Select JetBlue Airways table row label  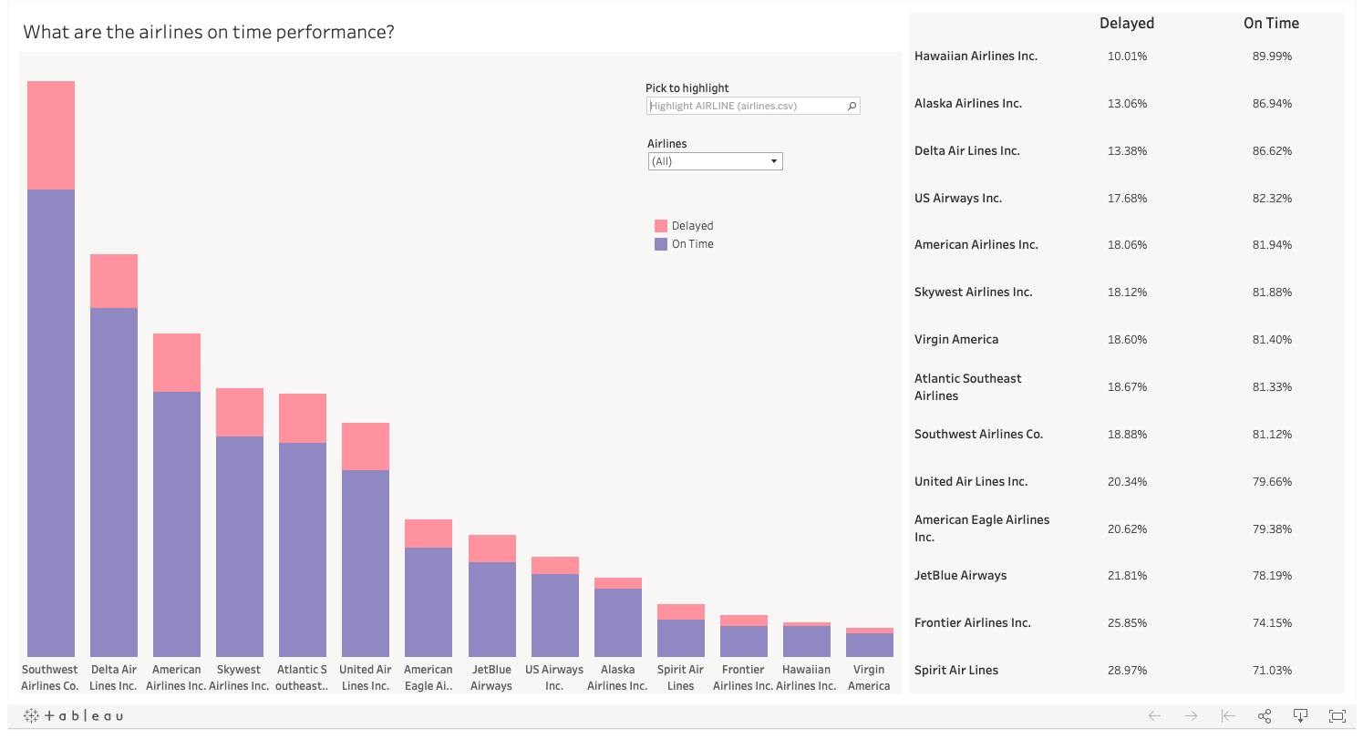[x=961, y=576]
